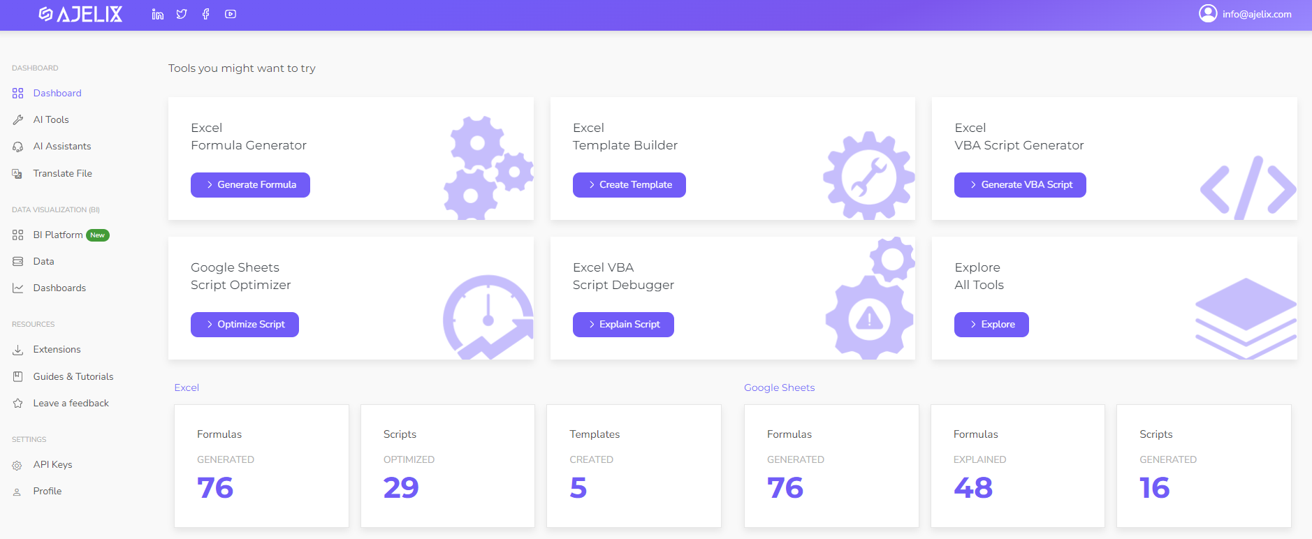Click the Leave a feedback star icon
Viewport: 1312px width, 539px height.
[18, 404]
